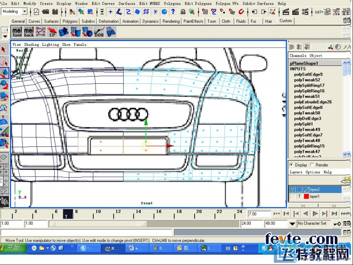Click the pPlaneShape1 node name
Screen dimensions: 353x265
click(x=304, y=63)
